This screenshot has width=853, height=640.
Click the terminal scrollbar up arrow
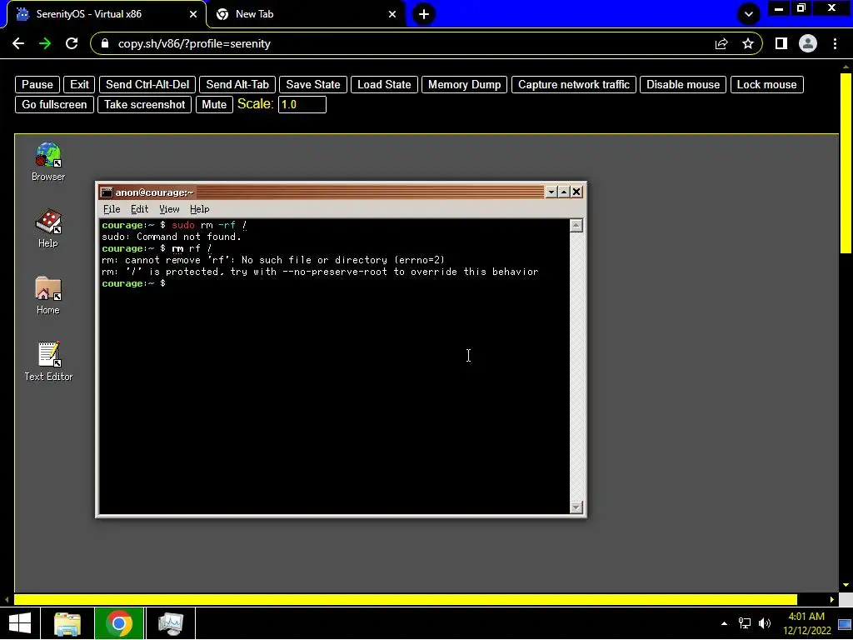(576, 225)
